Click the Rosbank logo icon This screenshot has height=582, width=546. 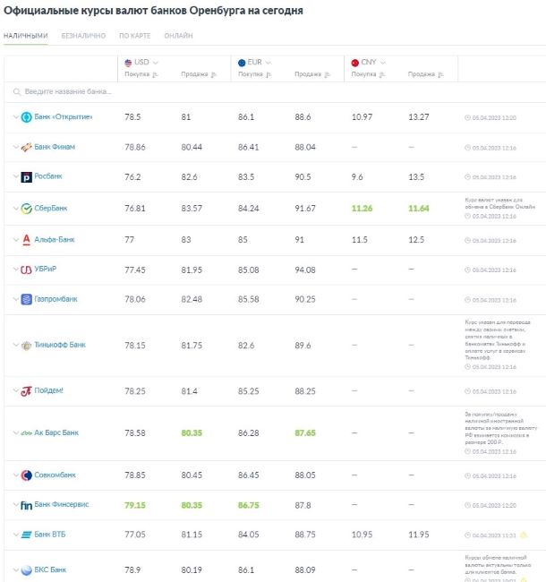click(27, 177)
